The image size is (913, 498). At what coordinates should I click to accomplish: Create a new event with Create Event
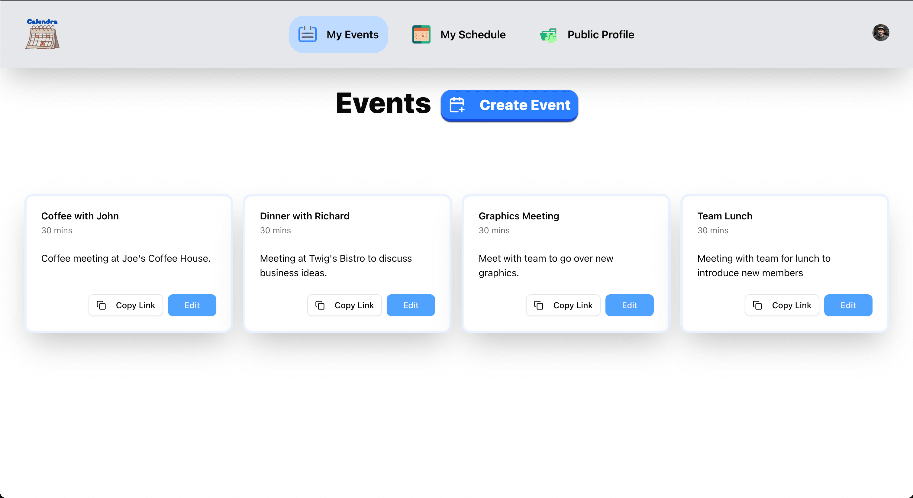pos(510,105)
